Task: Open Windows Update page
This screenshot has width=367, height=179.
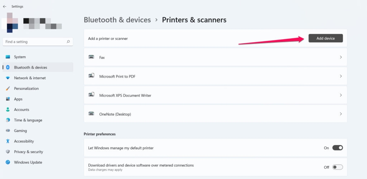Action: pyautogui.click(x=38, y=162)
